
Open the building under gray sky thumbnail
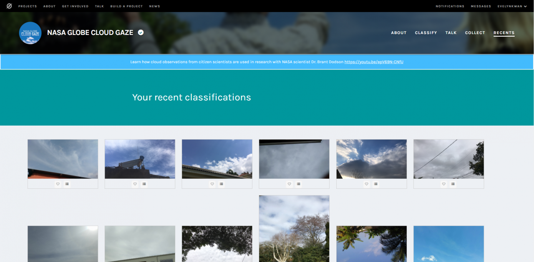(140, 244)
